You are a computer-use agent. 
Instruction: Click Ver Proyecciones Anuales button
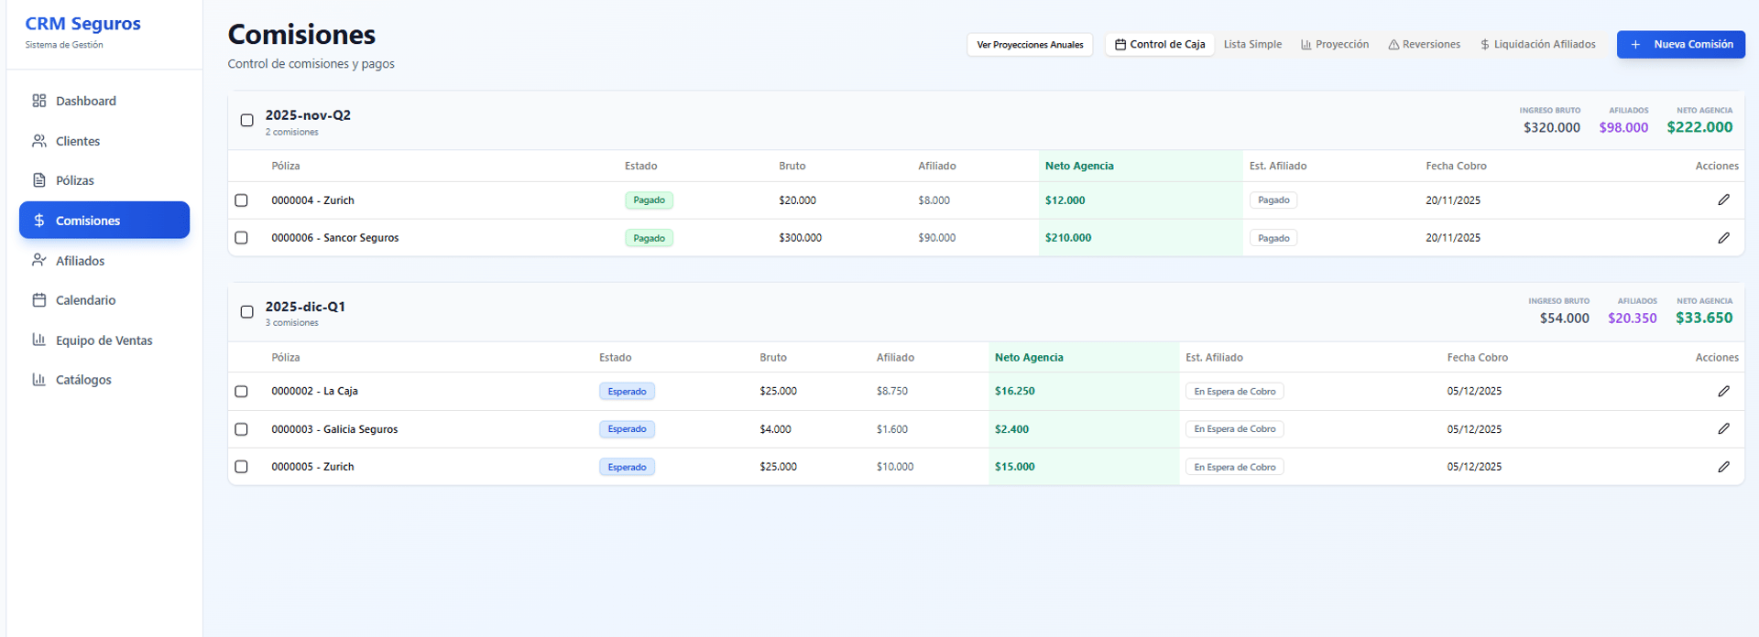coord(1030,44)
